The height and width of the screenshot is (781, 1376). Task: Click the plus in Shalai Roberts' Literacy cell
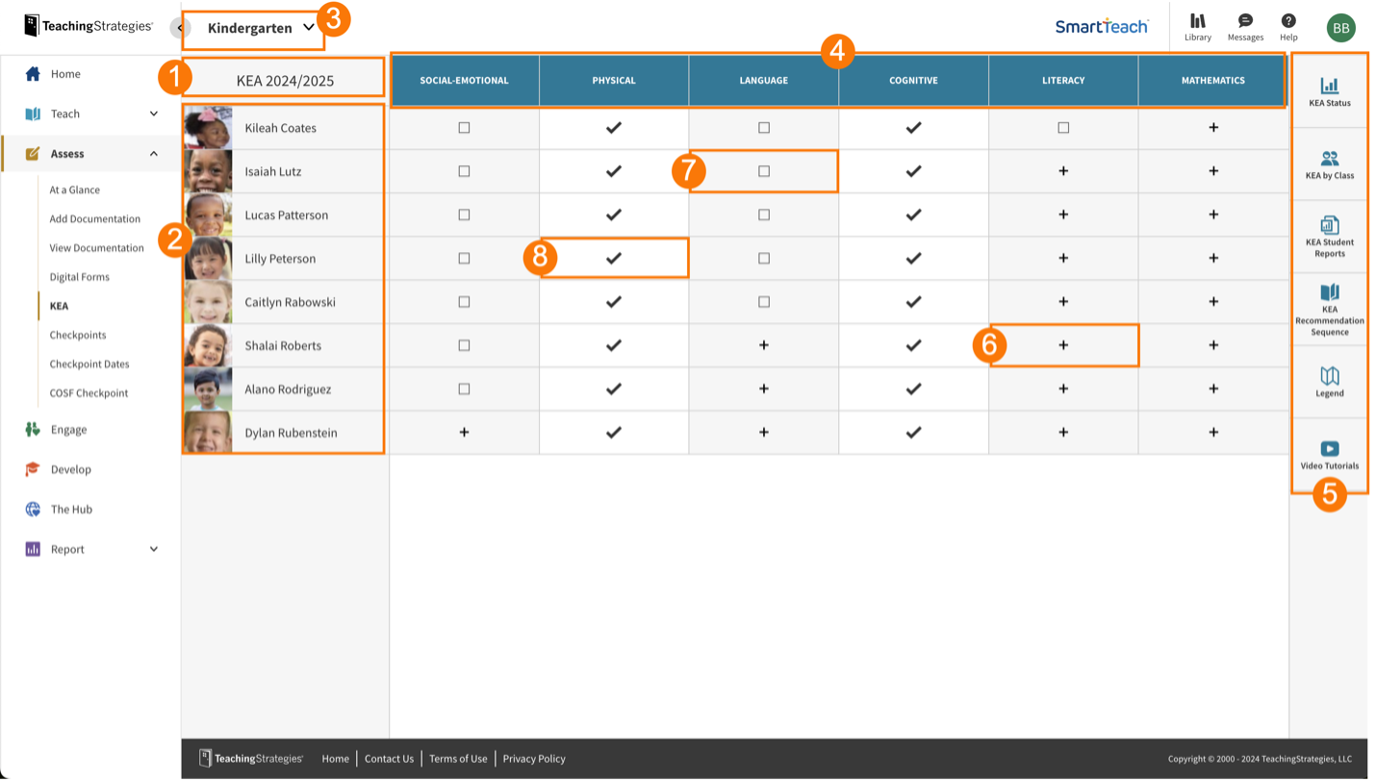click(1063, 345)
